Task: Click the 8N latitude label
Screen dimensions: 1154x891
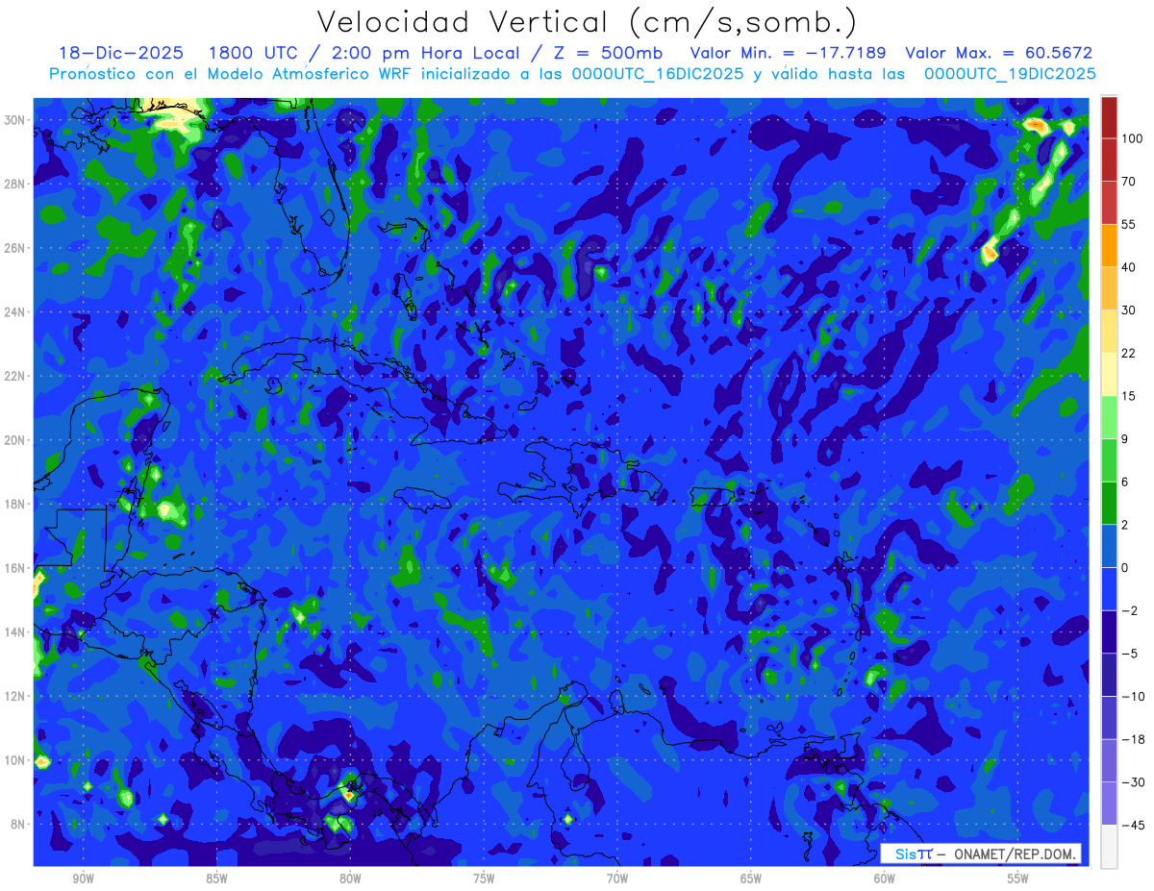Action: [x=18, y=825]
